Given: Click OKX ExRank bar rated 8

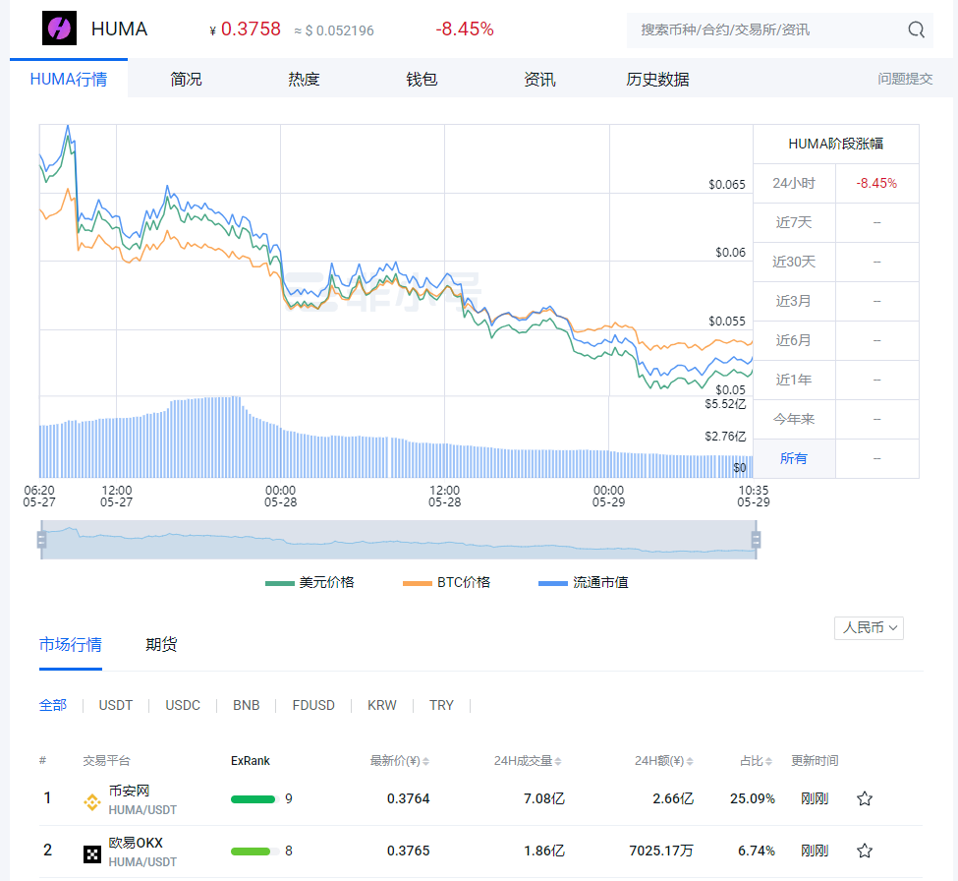Looking at the screenshot, I should click(254, 852).
